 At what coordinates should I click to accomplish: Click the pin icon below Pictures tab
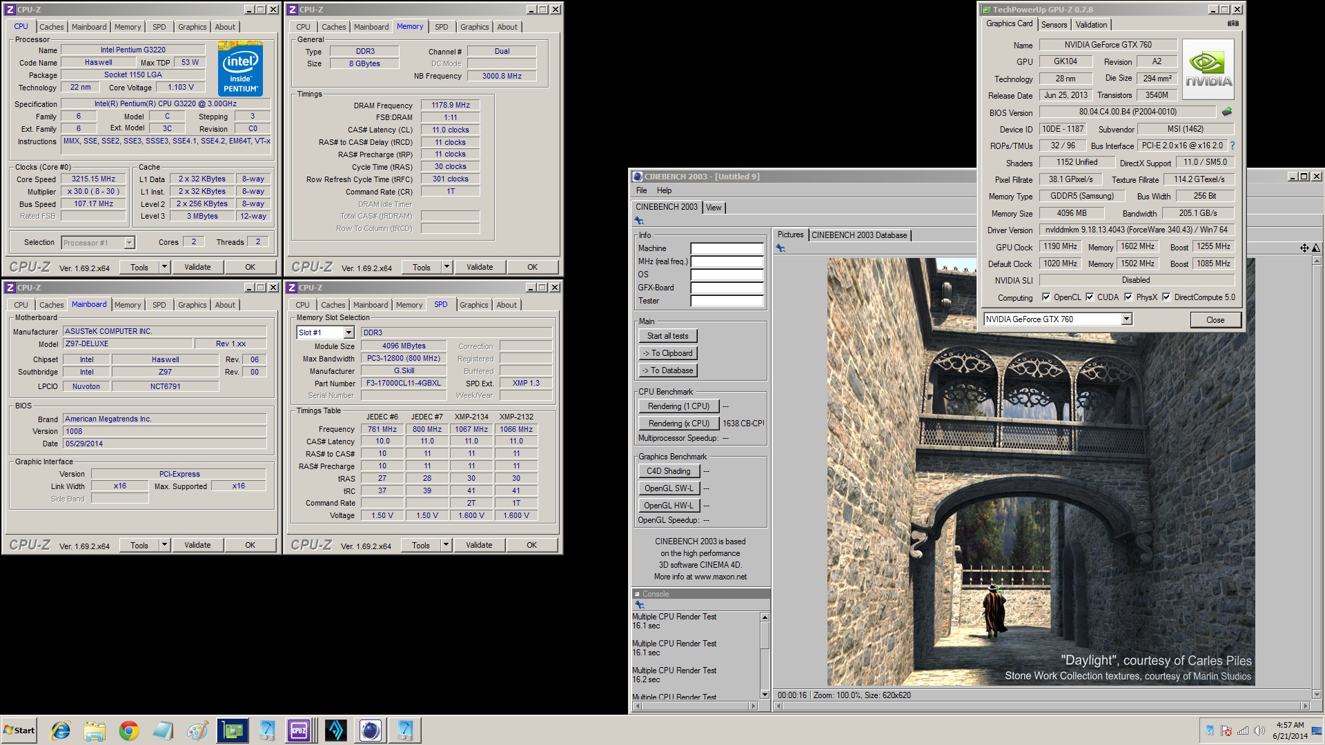781,248
